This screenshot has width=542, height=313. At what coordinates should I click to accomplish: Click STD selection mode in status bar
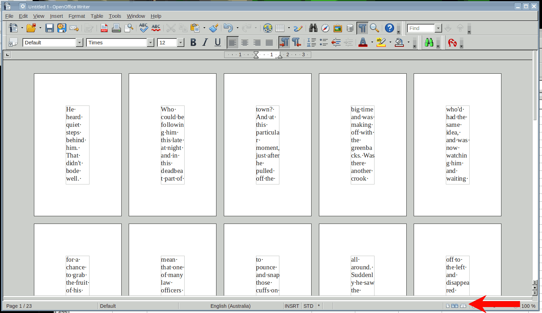(x=308, y=306)
